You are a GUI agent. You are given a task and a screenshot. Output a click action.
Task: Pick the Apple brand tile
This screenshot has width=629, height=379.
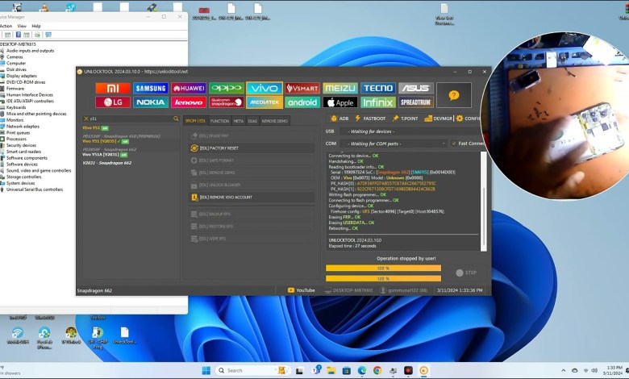point(340,102)
